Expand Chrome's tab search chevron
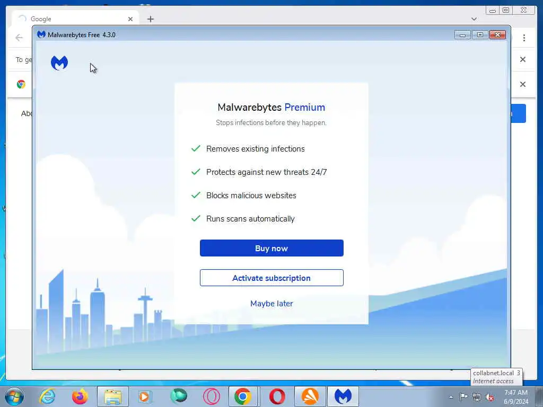This screenshot has height=407, width=543. (474, 19)
